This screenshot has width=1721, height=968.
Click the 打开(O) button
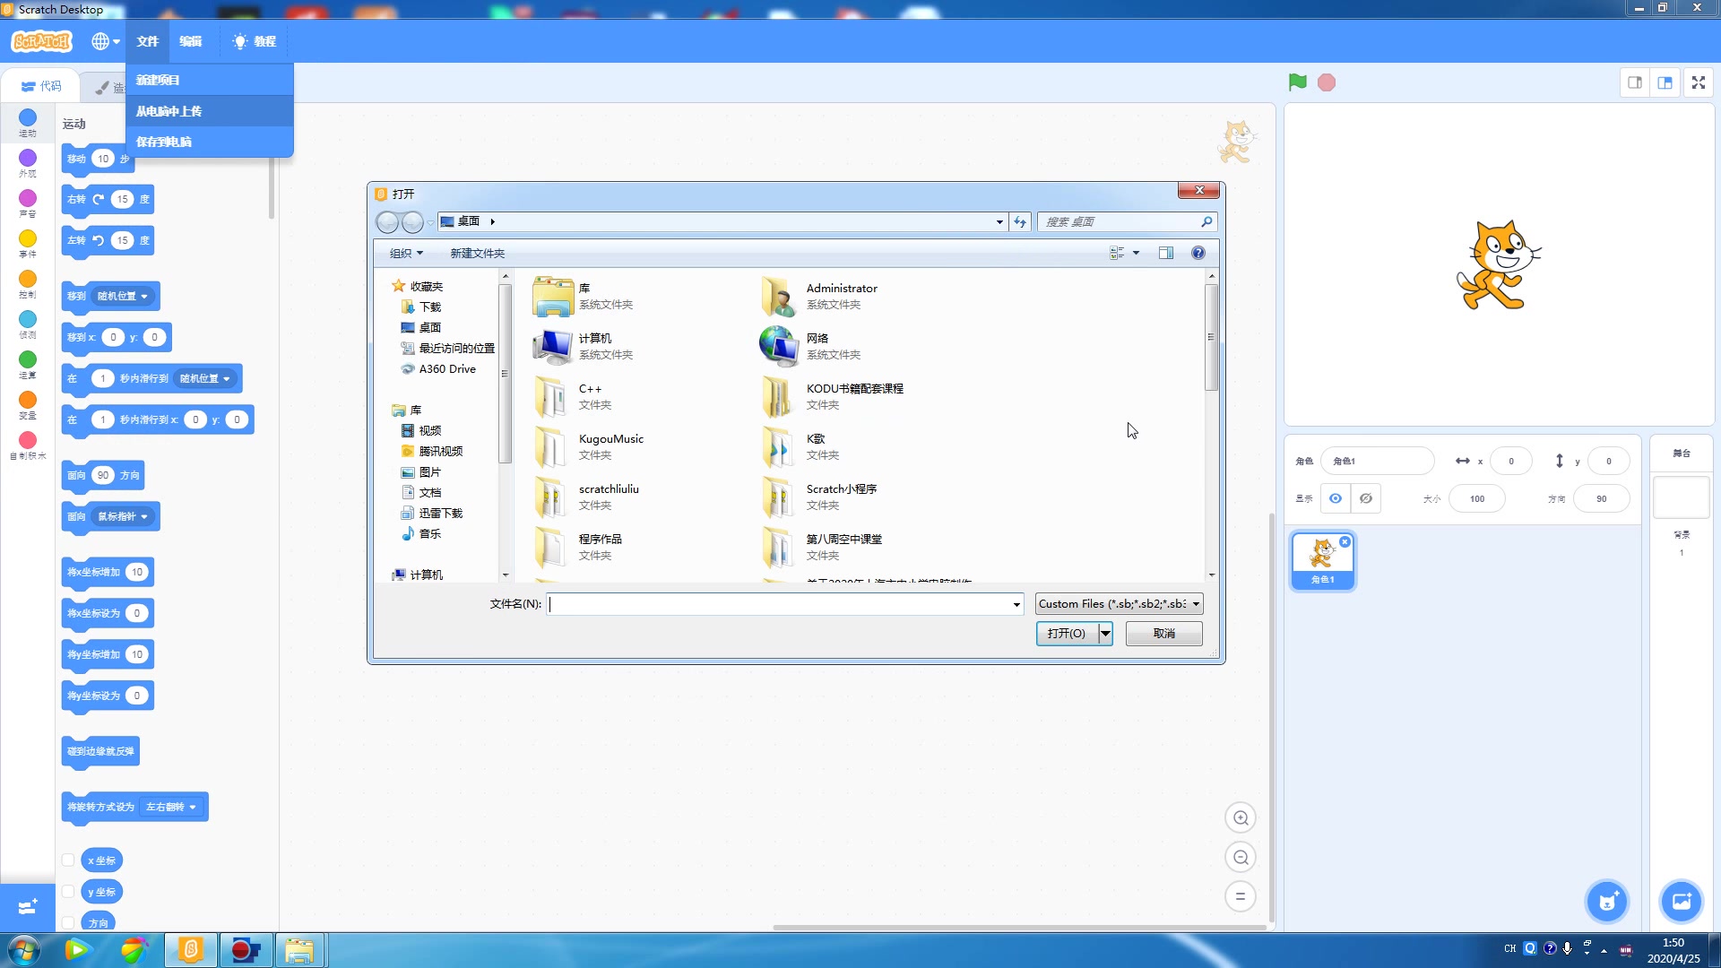point(1067,633)
